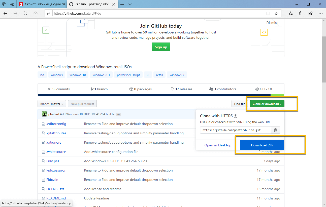Click the file icon beside Fido.pssproj
This screenshot has height=207, width=326.
pos(43,170)
